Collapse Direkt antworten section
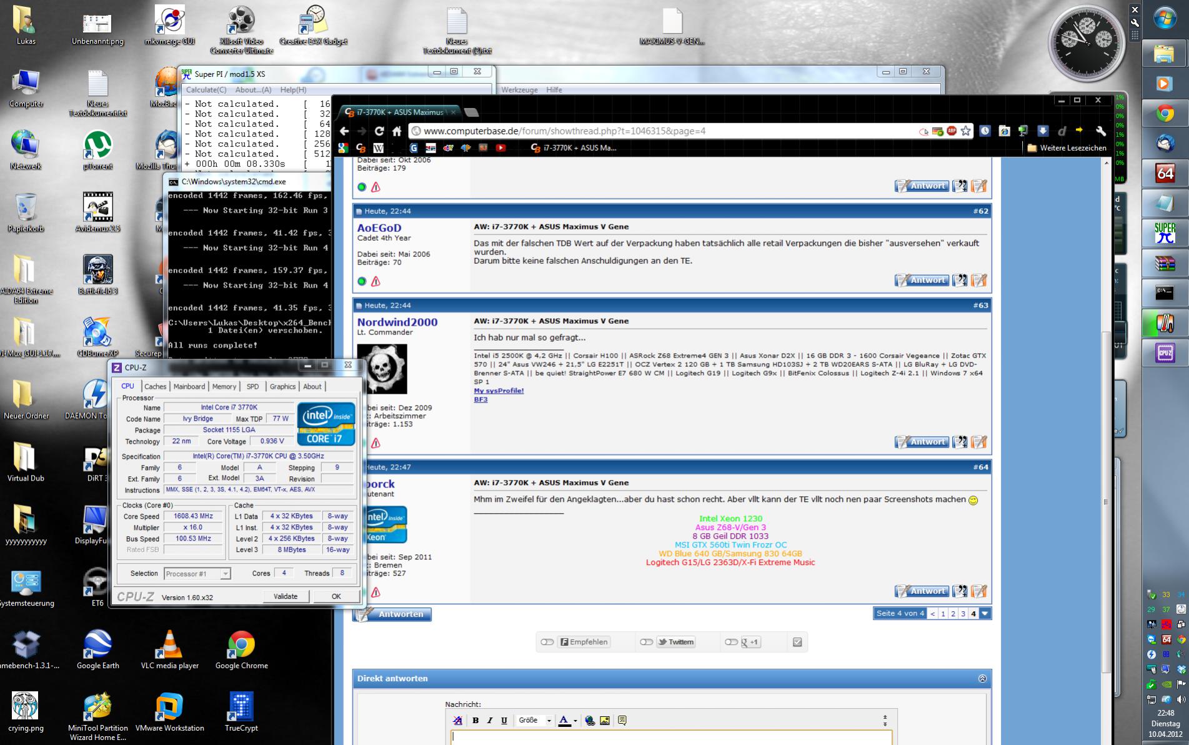Image resolution: width=1189 pixels, height=745 pixels. click(x=982, y=679)
